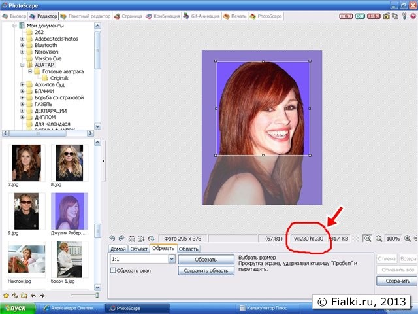Expand the ГАЗЕЛЬ folder in tree
Viewport: 418px width, 314px height.
[22, 104]
